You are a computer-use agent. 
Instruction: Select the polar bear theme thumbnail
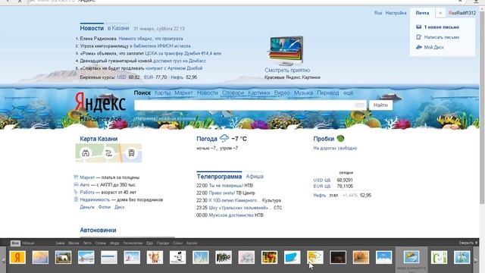(63, 257)
